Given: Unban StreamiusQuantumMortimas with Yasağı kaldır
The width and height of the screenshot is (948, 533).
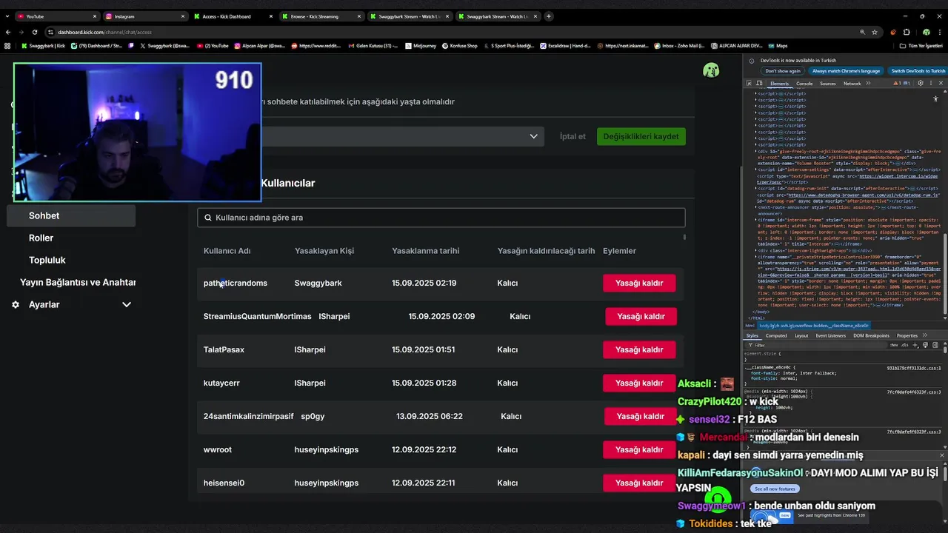Looking at the screenshot, I should click(x=641, y=316).
